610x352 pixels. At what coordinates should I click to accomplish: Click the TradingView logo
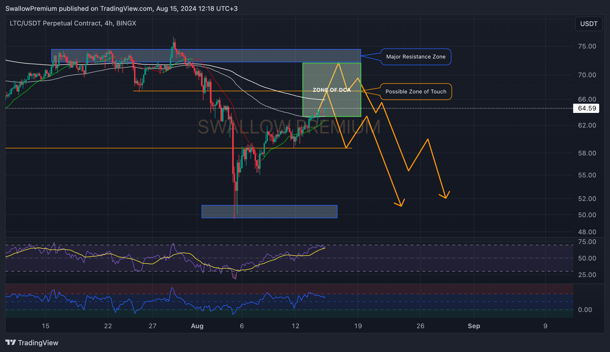coord(32,343)
